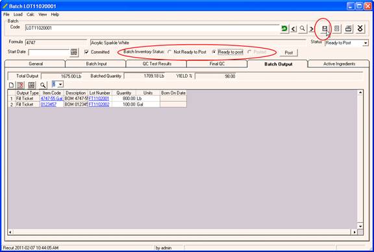Click into the Start Date input field

49,52
